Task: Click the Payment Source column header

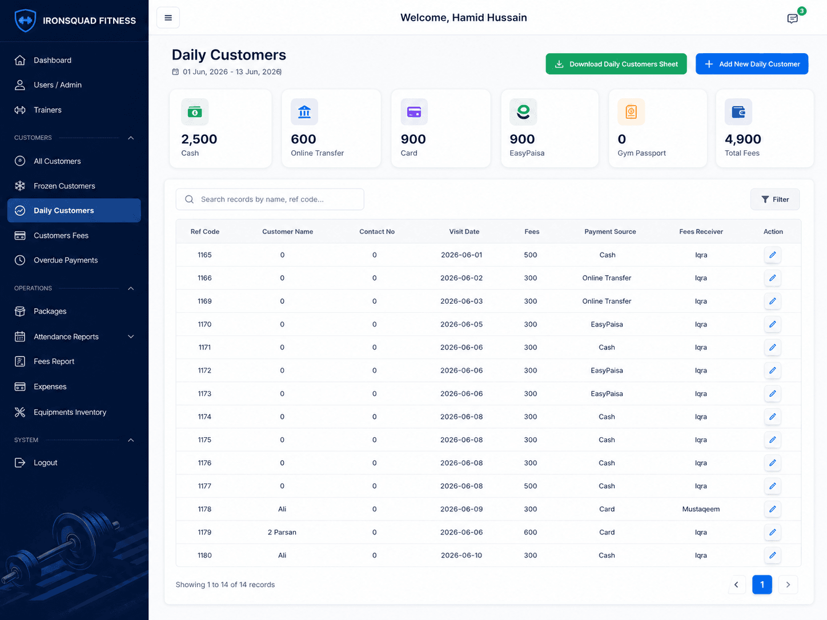Action: [x=610, y=232]
